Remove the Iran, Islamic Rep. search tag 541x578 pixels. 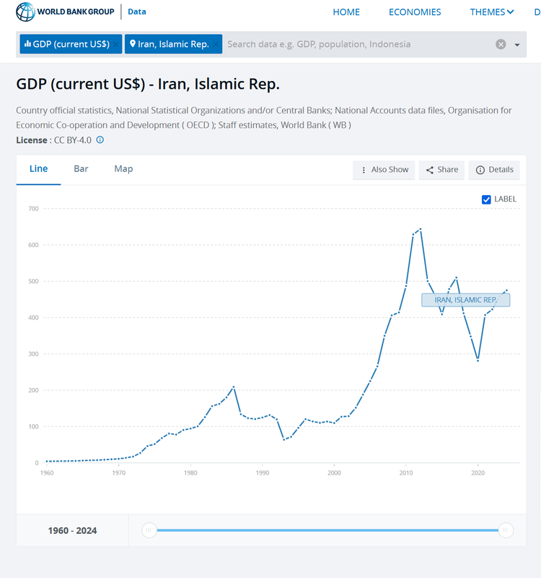[215, 44]
